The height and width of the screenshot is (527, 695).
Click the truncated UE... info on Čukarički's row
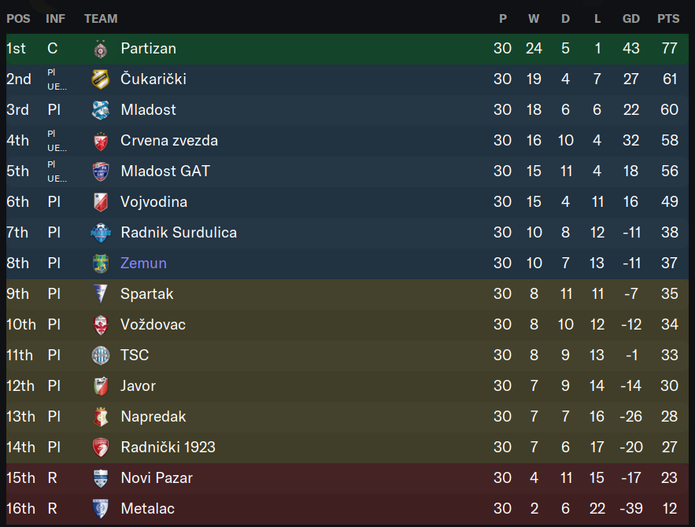[x=57, y=87]
